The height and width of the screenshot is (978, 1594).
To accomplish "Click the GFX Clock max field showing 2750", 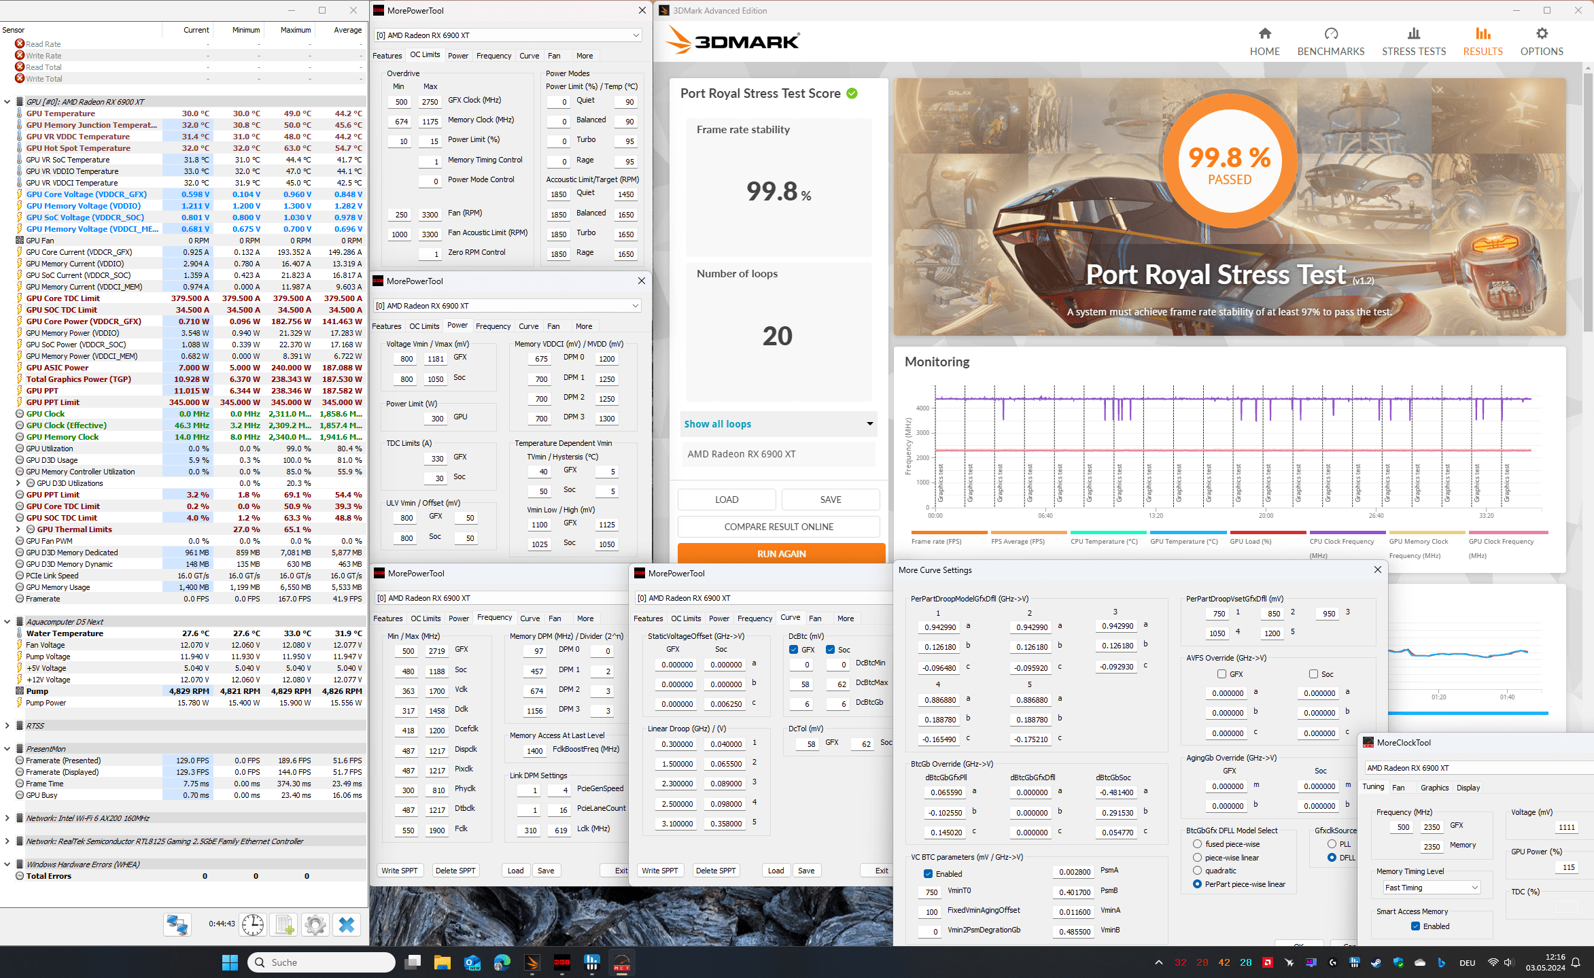I will [x=430, y=102].
